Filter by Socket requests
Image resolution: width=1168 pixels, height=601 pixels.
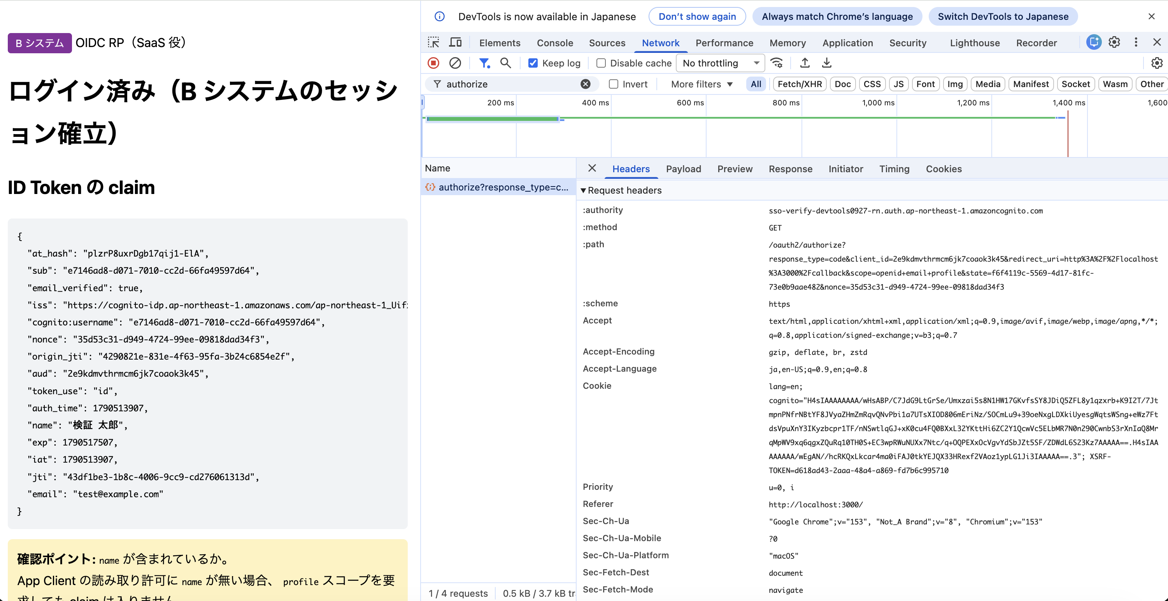pyautogui.click(x=1075, y=84)
